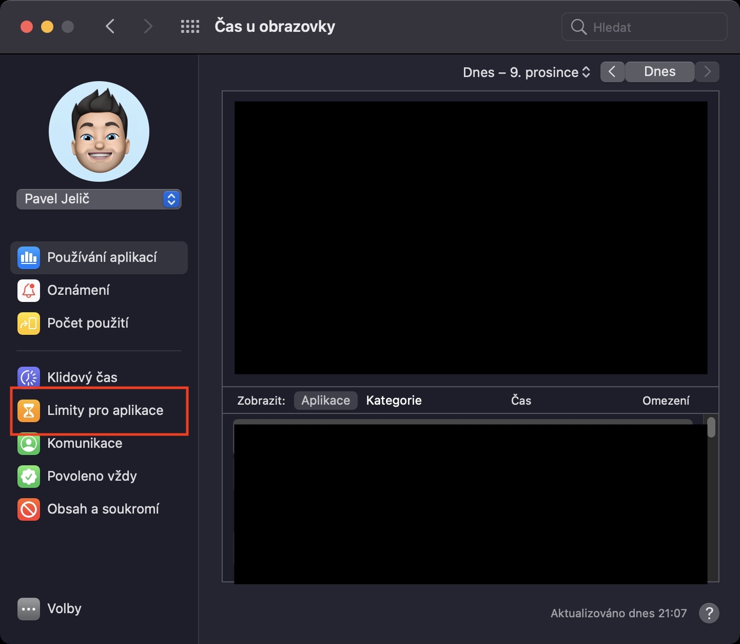Go to previous day with left chevron
740x644 pixels.
click(x=612, y=72)
